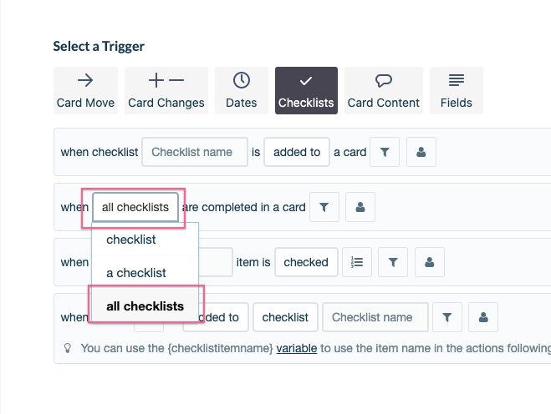Open the Dates trigger tab

pos(242,90)
